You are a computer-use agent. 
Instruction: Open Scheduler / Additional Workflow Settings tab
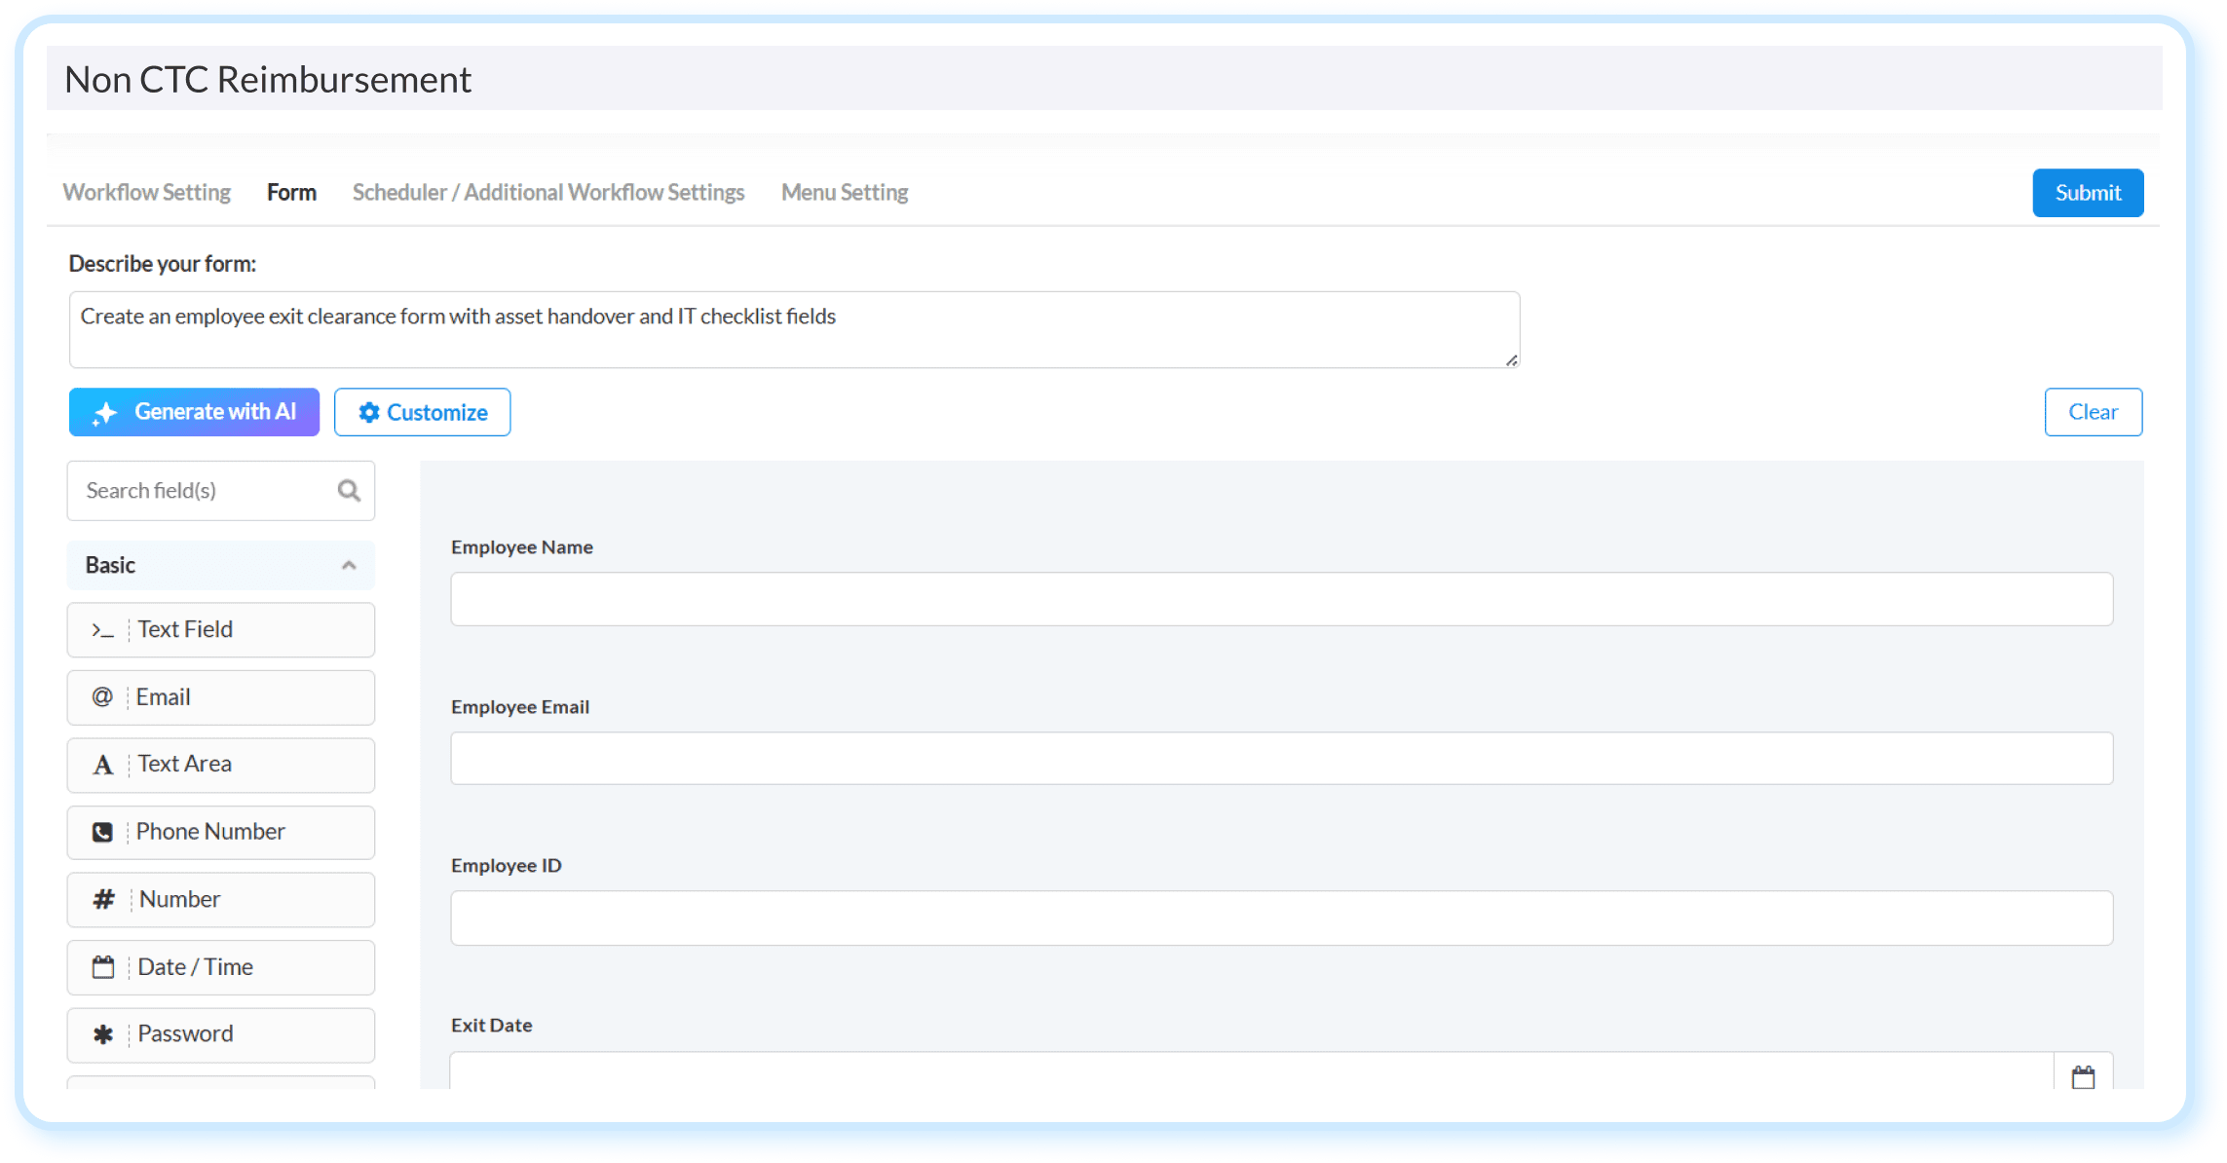coord(548,193)
